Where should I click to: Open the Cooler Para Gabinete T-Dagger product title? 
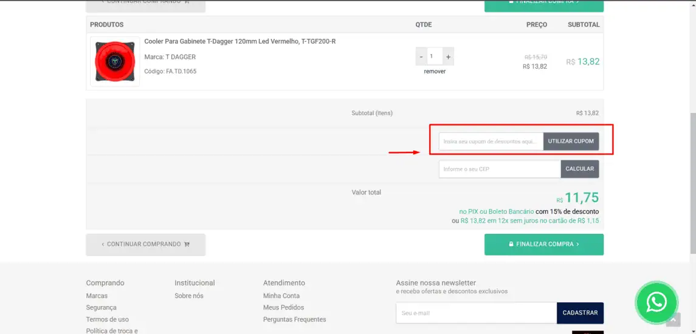pos(239,41)
